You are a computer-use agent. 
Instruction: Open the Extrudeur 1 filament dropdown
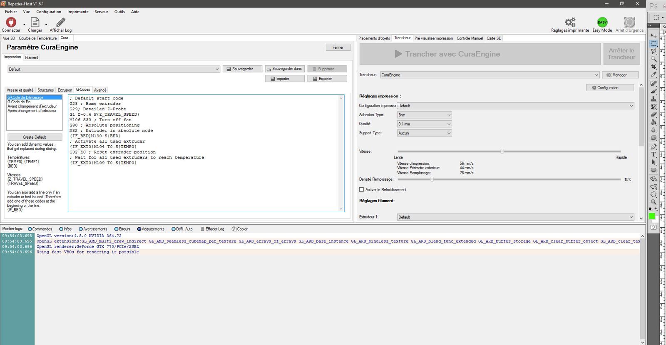(516, 217)
